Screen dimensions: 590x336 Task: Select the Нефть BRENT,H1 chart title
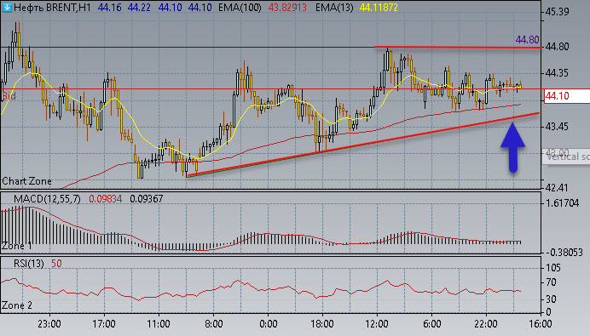click(x=52, y=8)
